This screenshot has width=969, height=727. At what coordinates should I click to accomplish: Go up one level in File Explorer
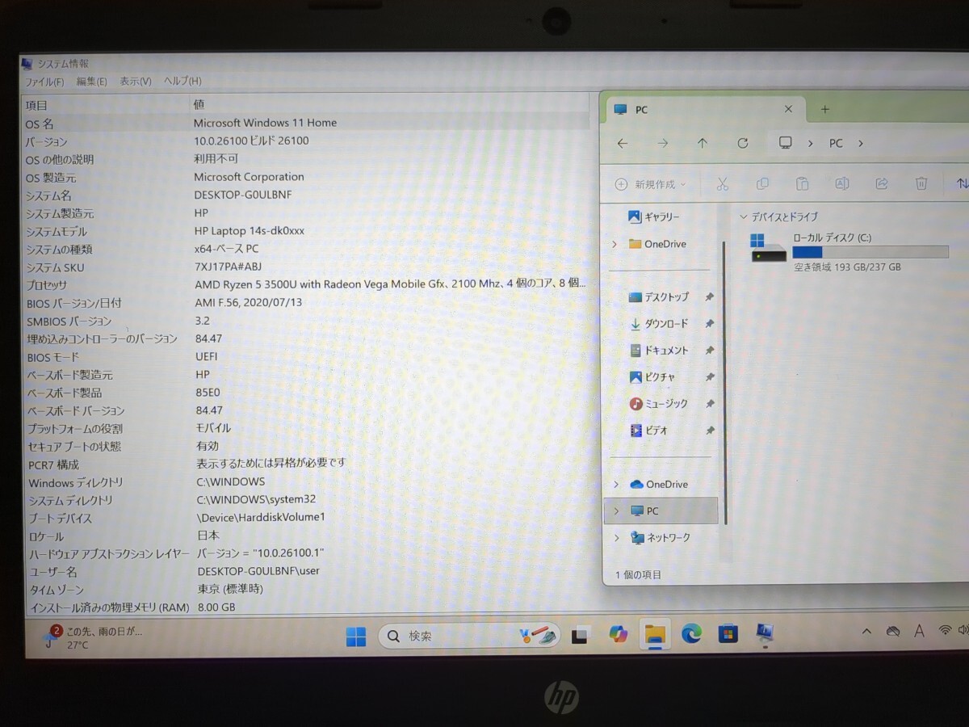click(x=702, y=143)
